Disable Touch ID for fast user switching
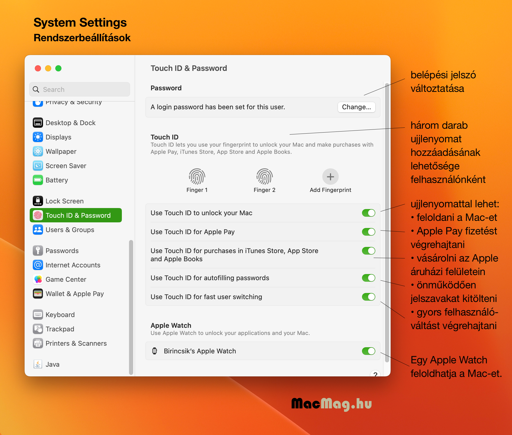The image size is (512, 435). (368, 297)
